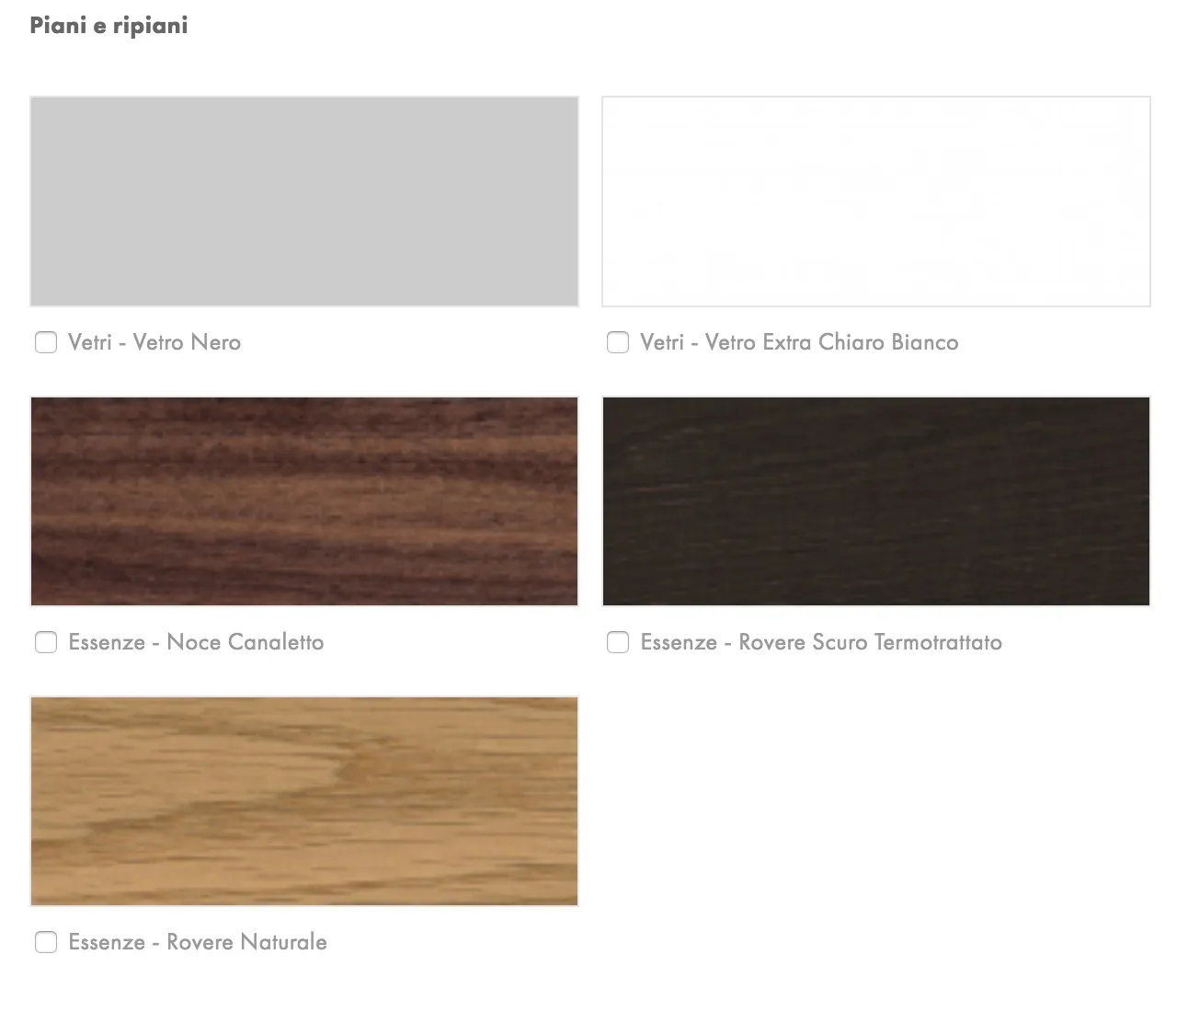1177x1012 pixels.
Task: Open the plain light-grey glass thumbnail
Action: point(304,201)
